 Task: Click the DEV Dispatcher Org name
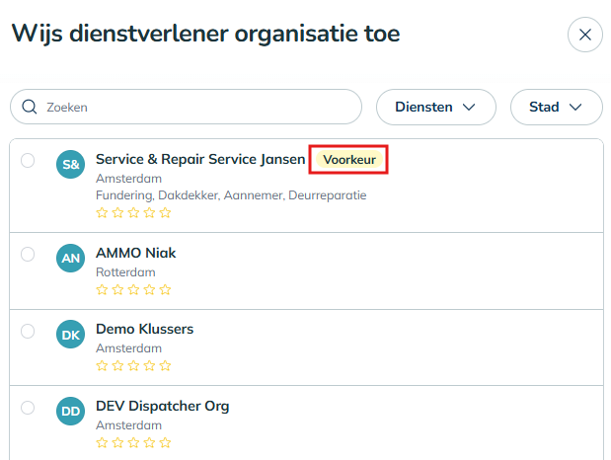[x=162, y=406]
